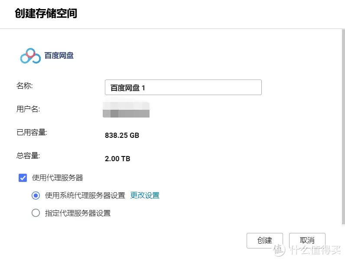Click the 百度网盘 service name text beside the logo

(x=59, y=55)
